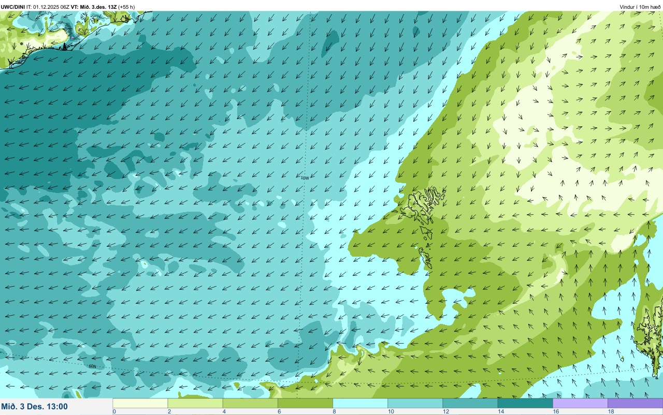Click the legend scale value '0'
Image resolution: width=663 pixels, height=415 pixels.
[114, 412]
